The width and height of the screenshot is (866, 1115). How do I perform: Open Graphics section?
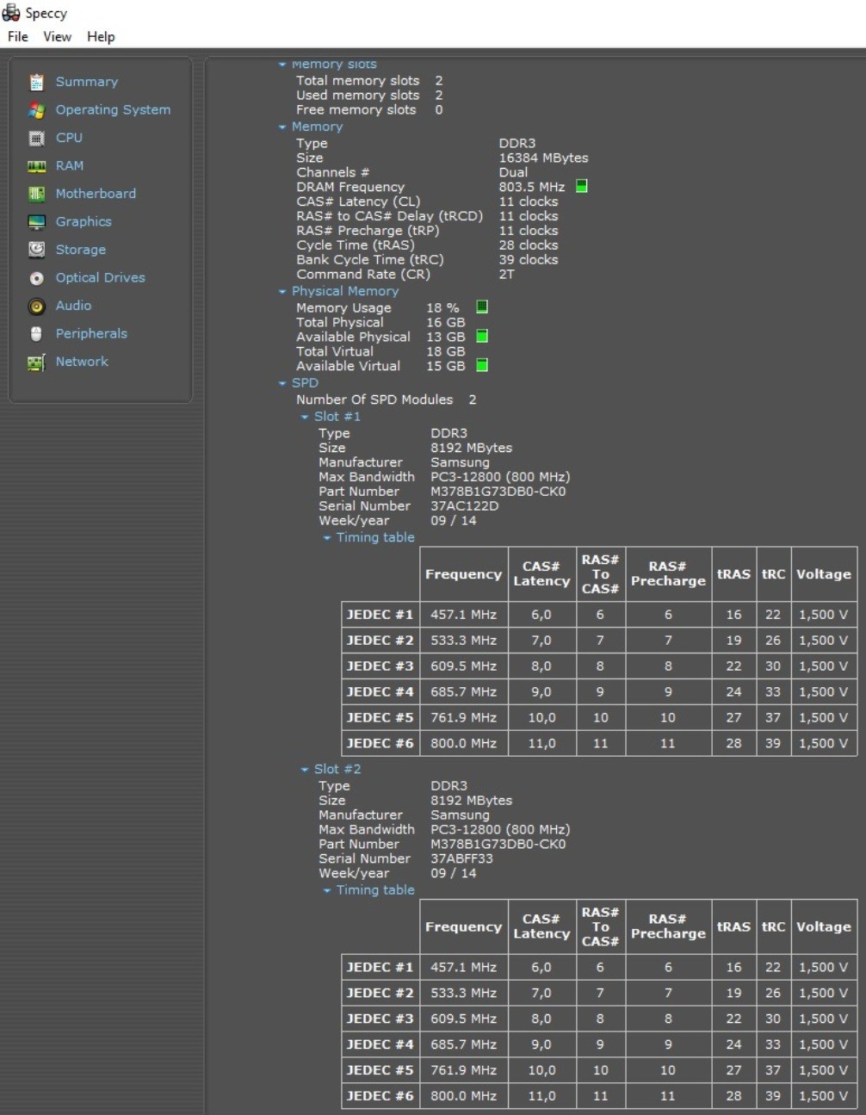pyautogui.click(x=84, y=221)
